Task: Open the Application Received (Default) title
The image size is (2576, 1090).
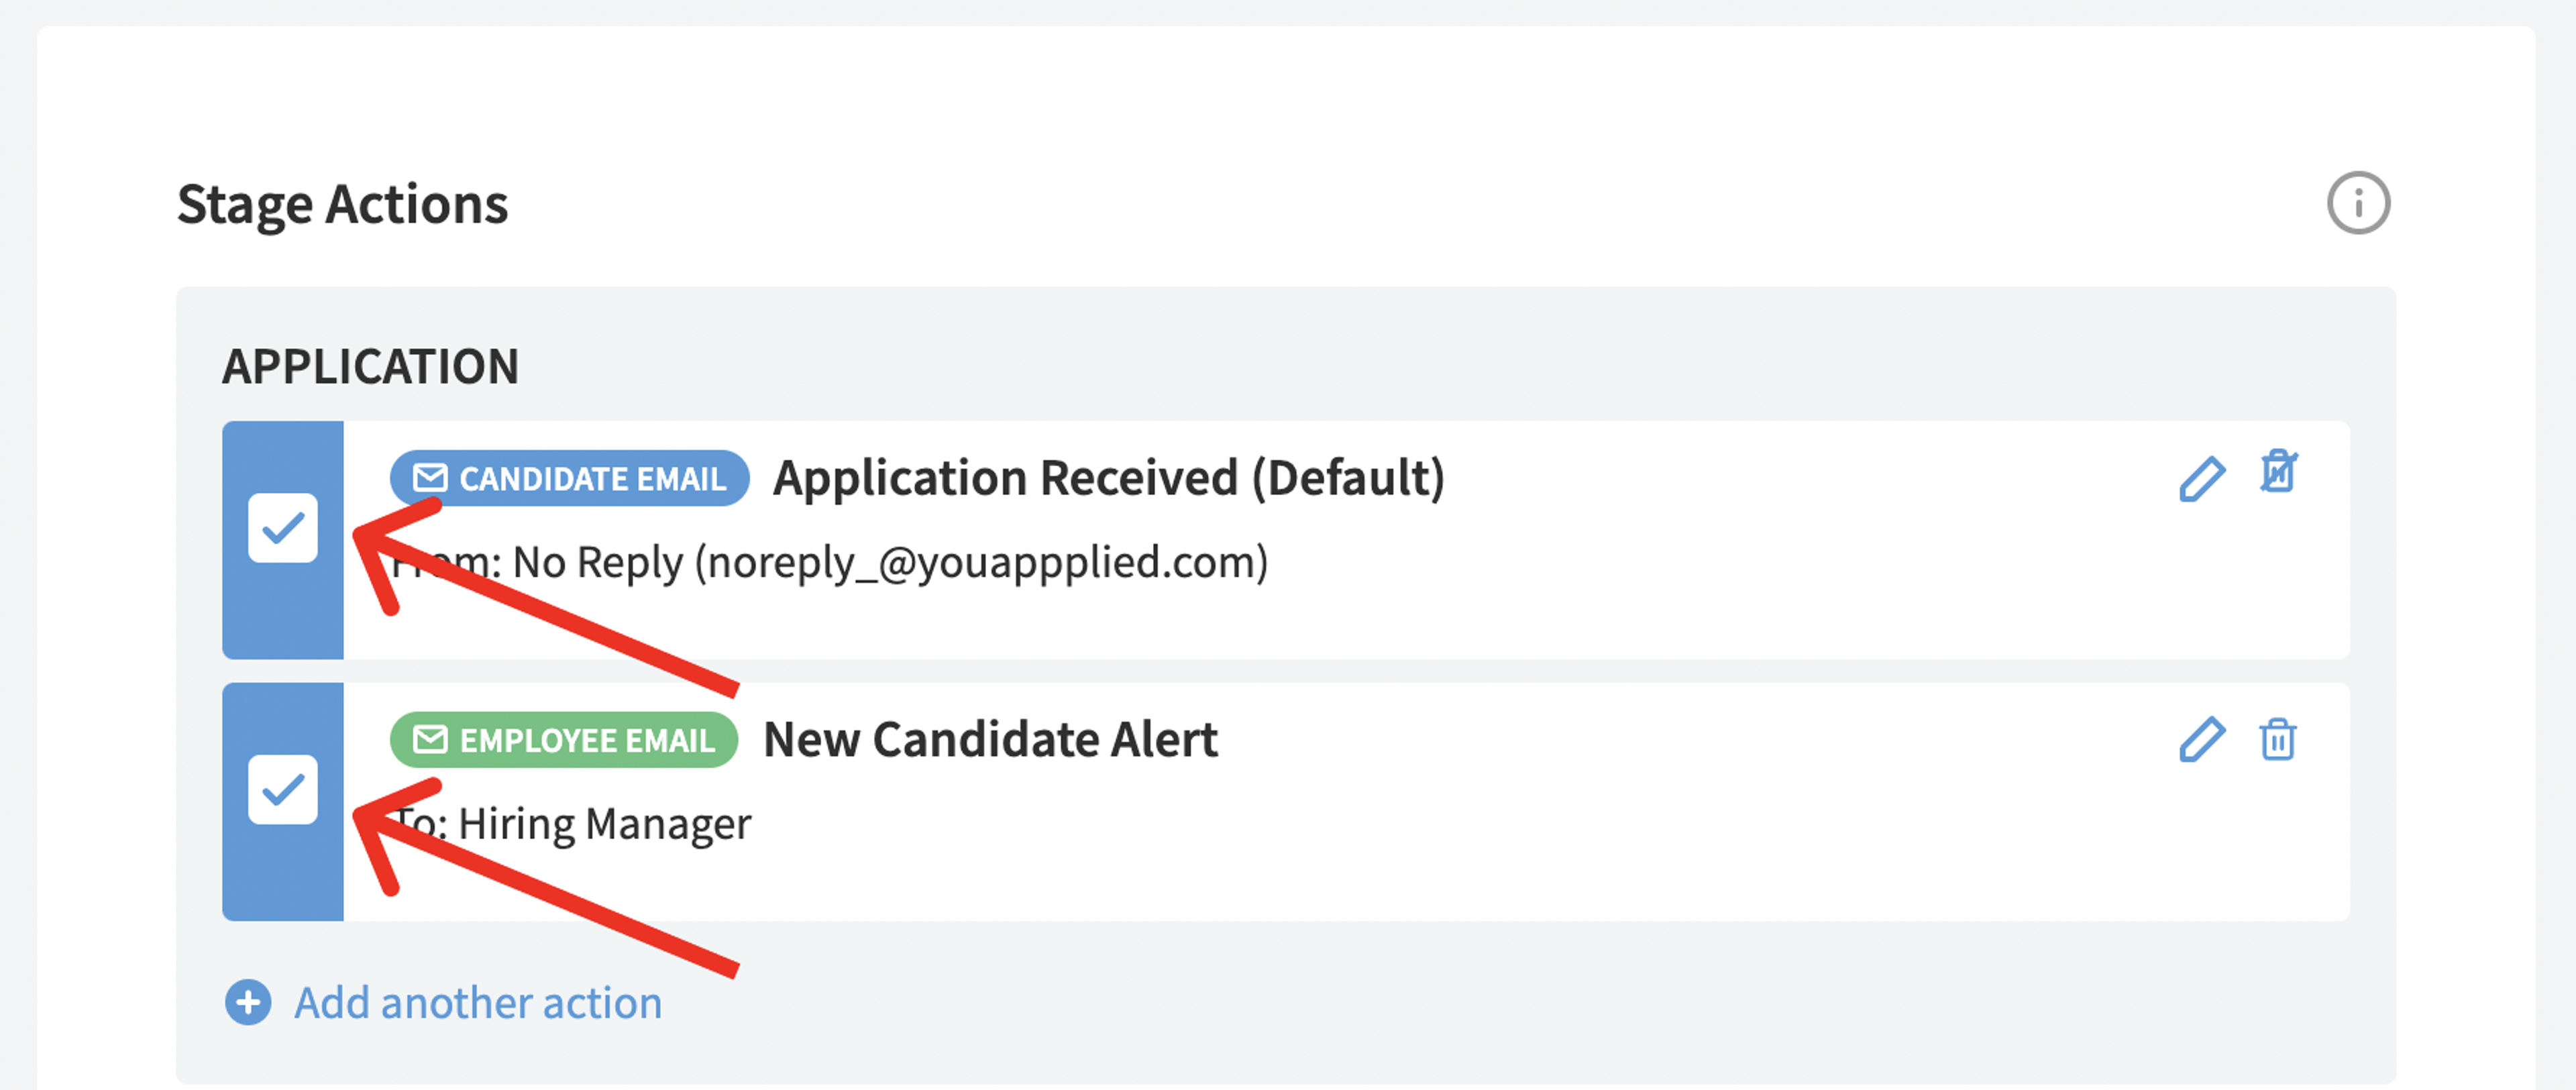Action: [x=1109, y=478]
